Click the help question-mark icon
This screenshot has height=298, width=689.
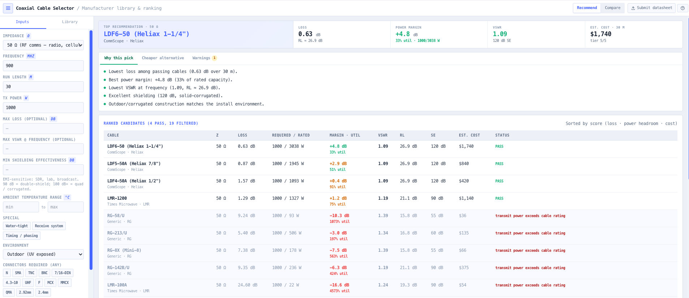tap(682, 8)
